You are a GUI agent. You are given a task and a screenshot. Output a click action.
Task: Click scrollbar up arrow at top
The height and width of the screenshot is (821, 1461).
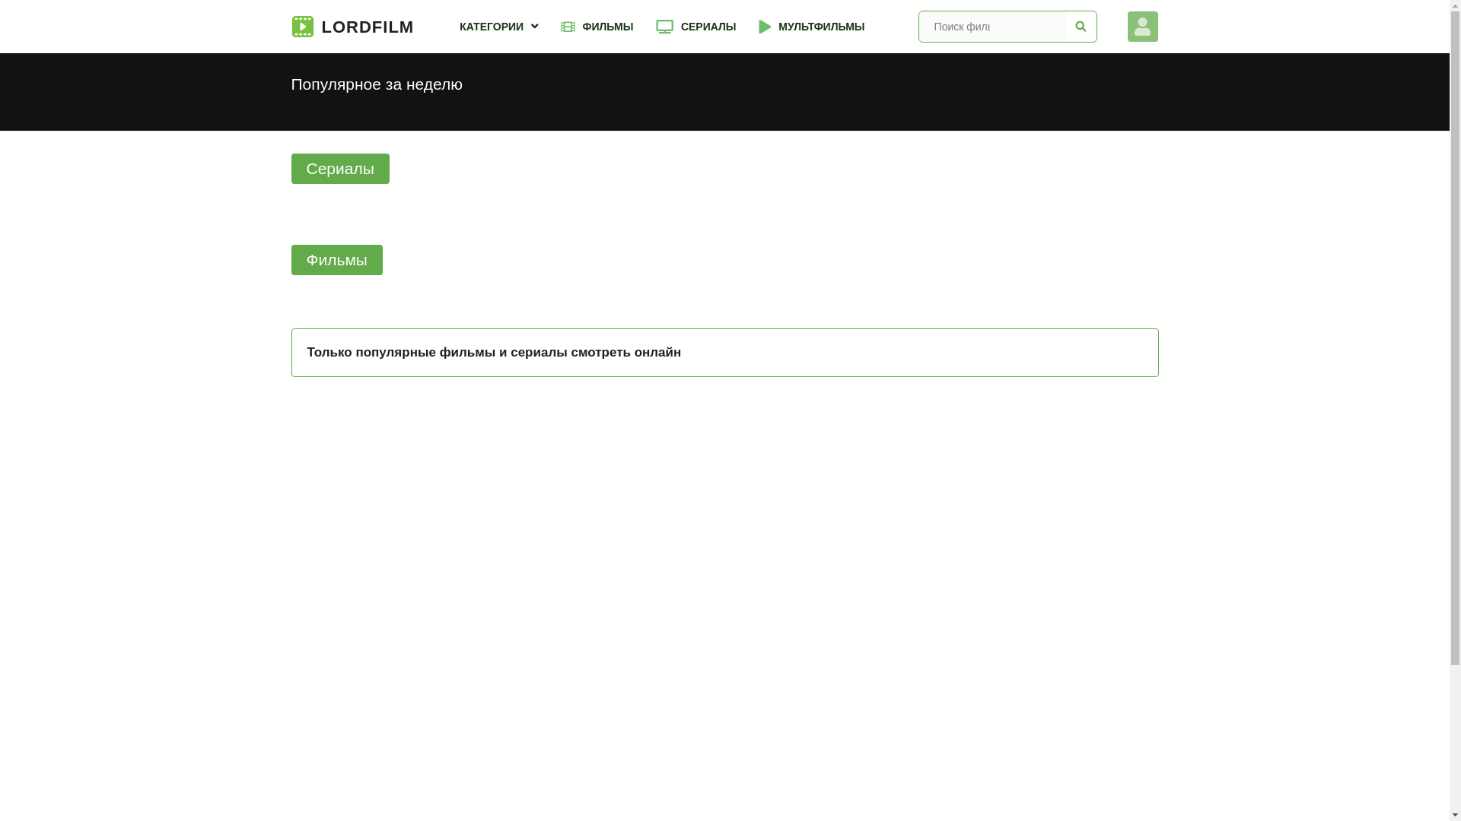click(x=1455, y=5)
